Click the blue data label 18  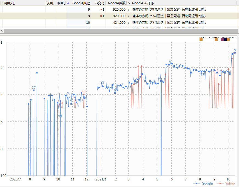pos(169,62)
